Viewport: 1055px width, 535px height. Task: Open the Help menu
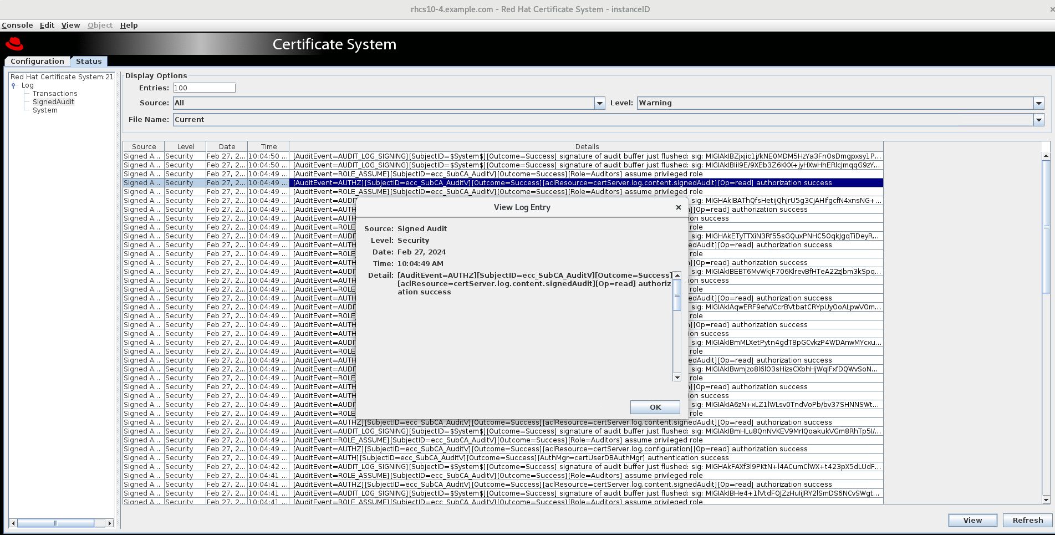coord(129,26)
